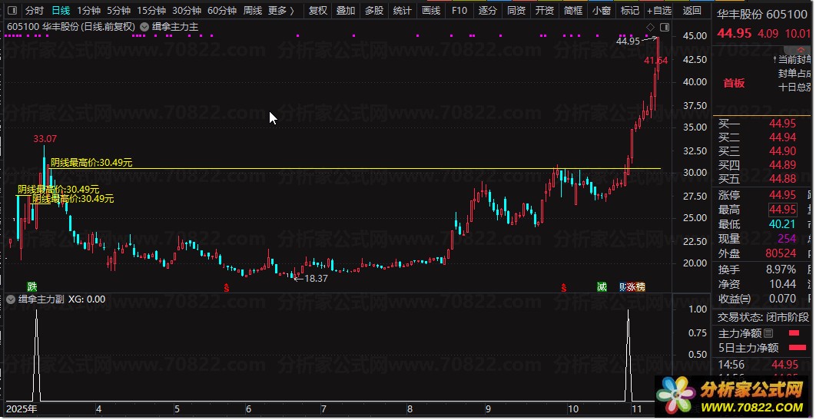Toggle the right panel layout icon
816x420 pixels.
click(665, 27)
